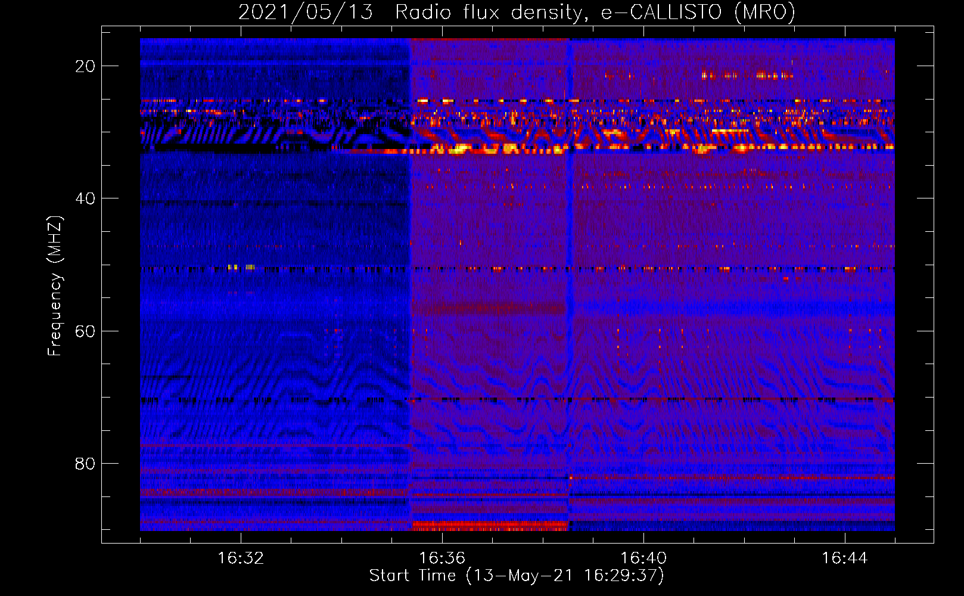Click the '60' frequency tick label

click(85, 331)
